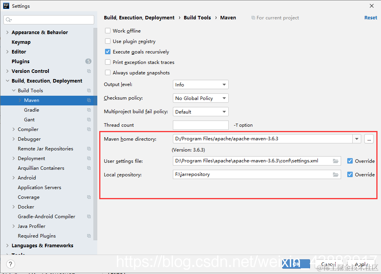This screenshot has width=381, height=274.
Task: Click the project-level icon beside Arquillian Containers
Action: pyautogui.click(x=89, y=168)
